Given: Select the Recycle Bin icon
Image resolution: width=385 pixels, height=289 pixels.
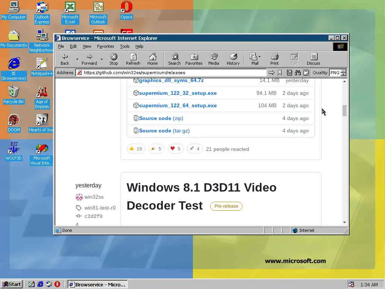Looking at the screenshot, I should pos(14,95).
